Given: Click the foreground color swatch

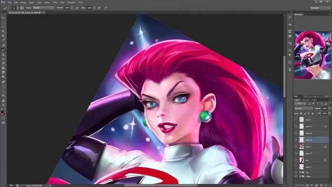Looking at the screenshot, I should [x=2, y=112].
